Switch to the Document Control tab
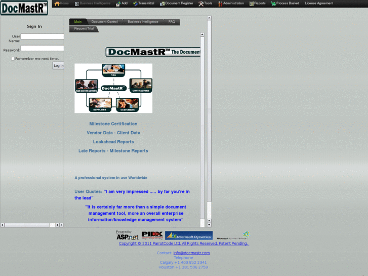This screenshot has width=368, height=276. point(104,22)
